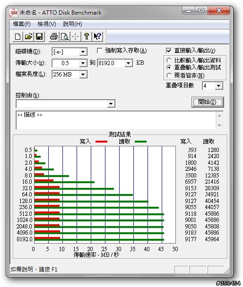Click the read value 12385
243x287 pixels.
pos(212,176)
